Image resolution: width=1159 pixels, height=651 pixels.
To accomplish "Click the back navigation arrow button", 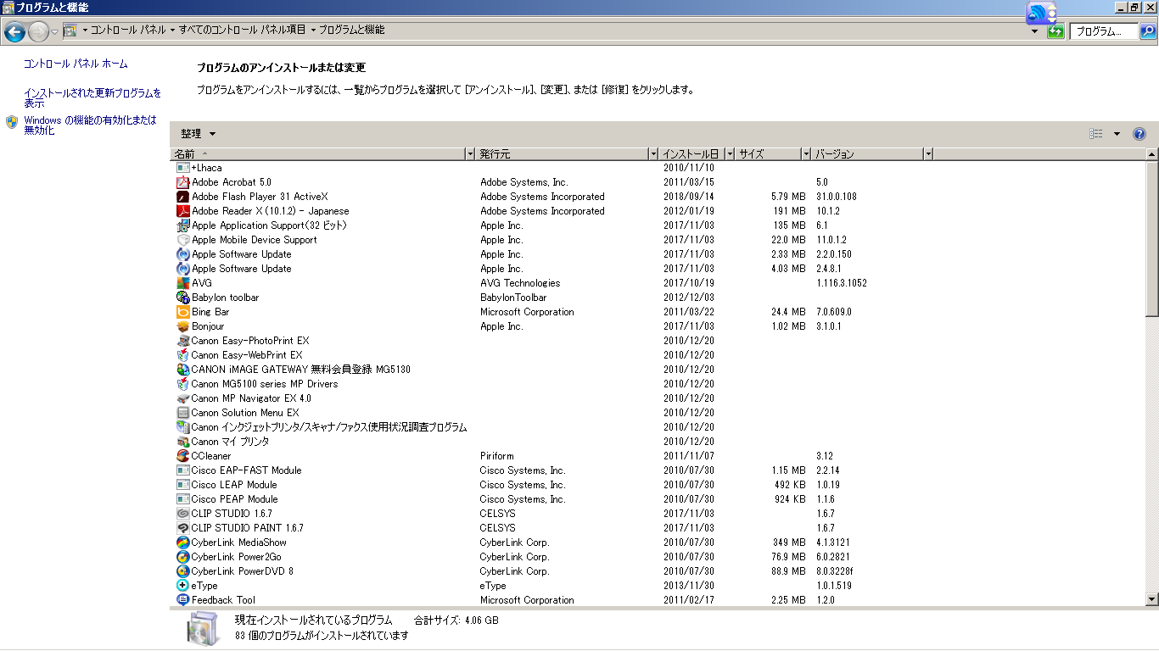I will (x=14, y=32).
